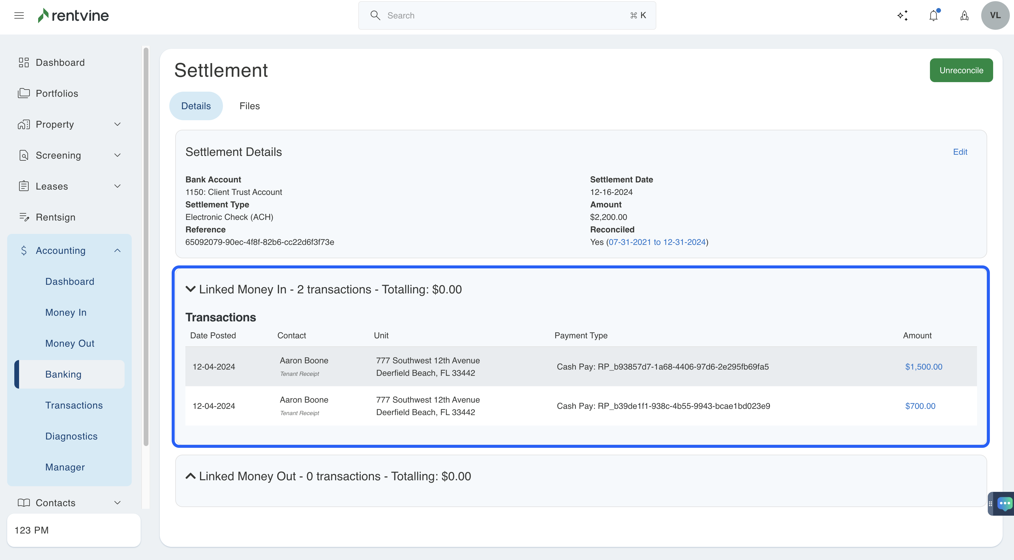
Task: Click the Rentsign sidebar icon
Action: [24, 217]
